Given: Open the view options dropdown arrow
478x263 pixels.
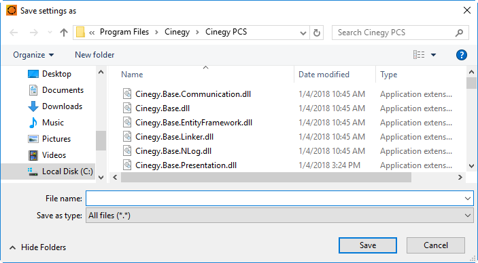Looking at the screenshot, I should pos(433,55).
